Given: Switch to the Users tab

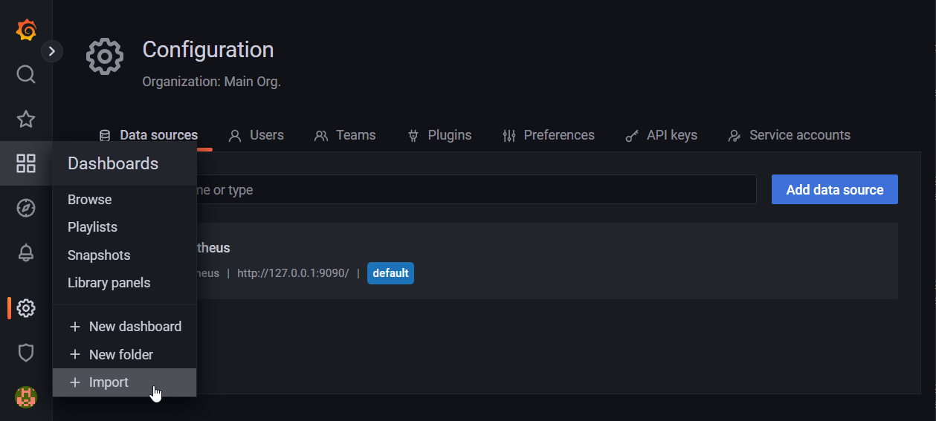Looking at the screenshot, I should click(256, 135).
